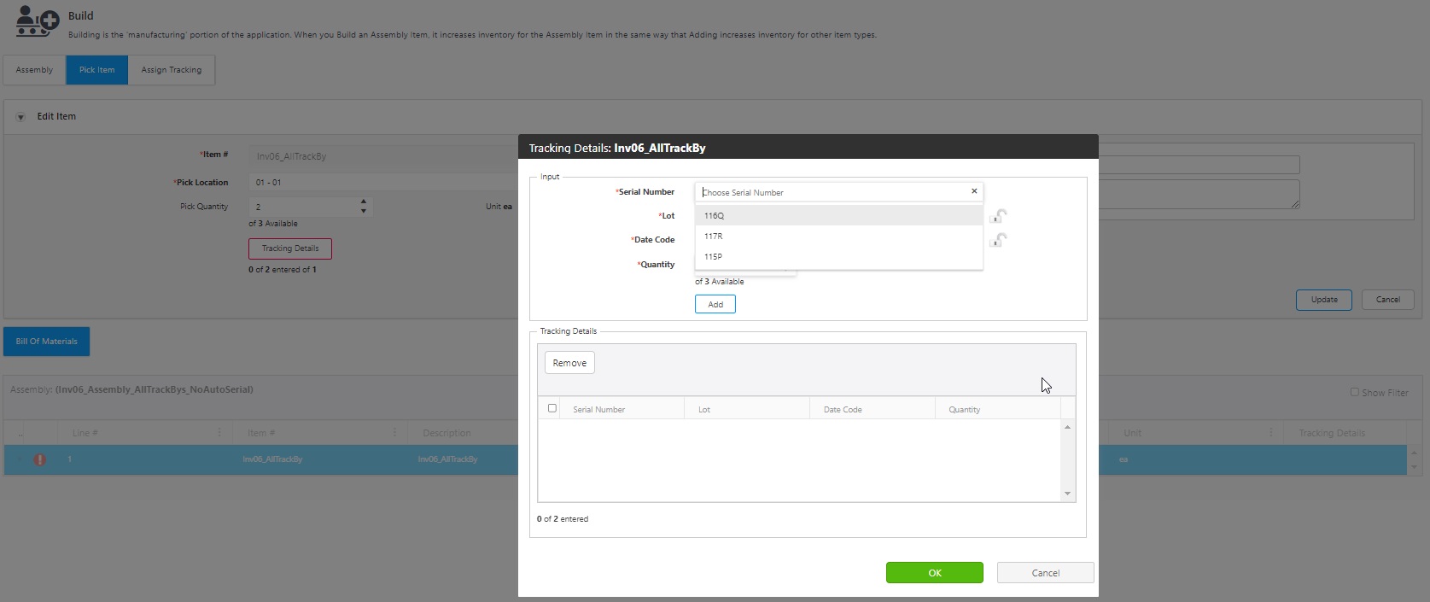The height and width of the screenshot is (602, 1430).
Task: Pick serial number 115P from dropdown
Action: pyautogui.click(x=714, y=257)
